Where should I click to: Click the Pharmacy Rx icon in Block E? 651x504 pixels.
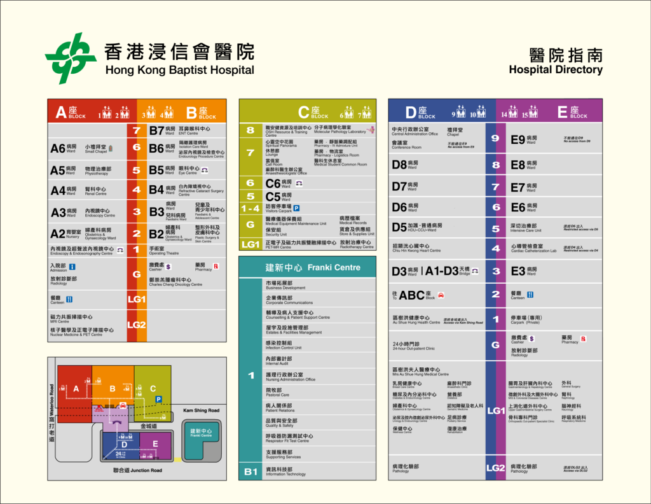(x=584, y=339)
